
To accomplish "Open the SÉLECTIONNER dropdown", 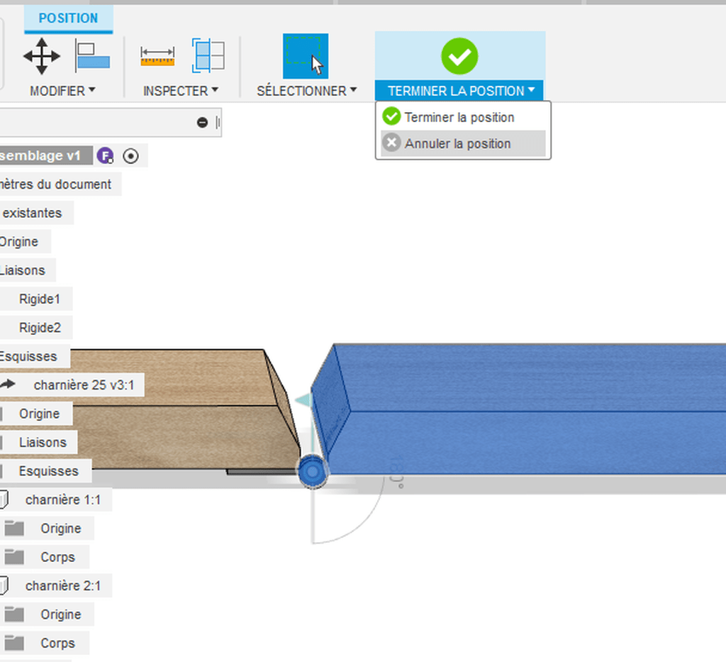I will pyautogui.click(x=306, y=91).
